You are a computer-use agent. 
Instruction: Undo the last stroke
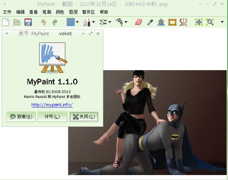[x=43, y=22]
